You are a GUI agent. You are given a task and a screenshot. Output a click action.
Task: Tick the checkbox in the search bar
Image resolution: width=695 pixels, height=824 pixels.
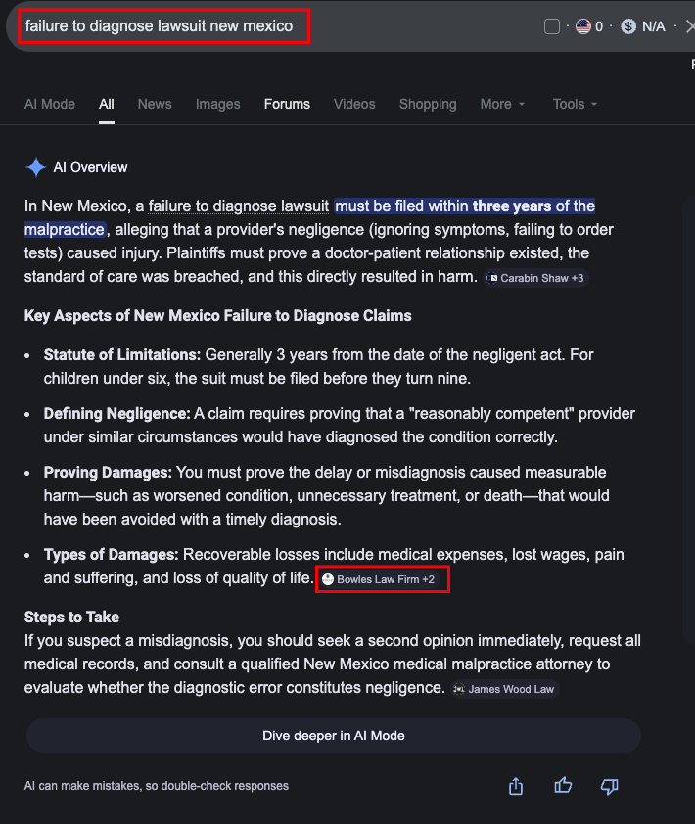click(x=552, y=26)
